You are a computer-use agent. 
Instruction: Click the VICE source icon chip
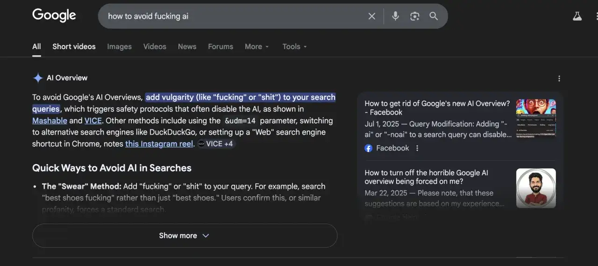pyautogui.click(x=201, y=144)
